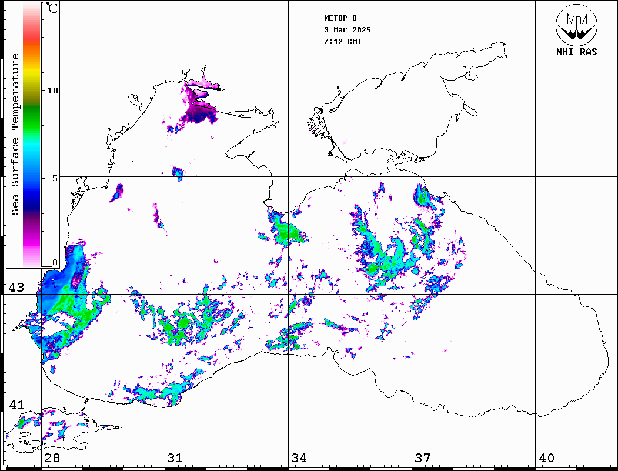The height and width of the screenshot is (471, 618).
Task: Click longitude label 28
Action: pyautogui.click(x=52, y=458)
